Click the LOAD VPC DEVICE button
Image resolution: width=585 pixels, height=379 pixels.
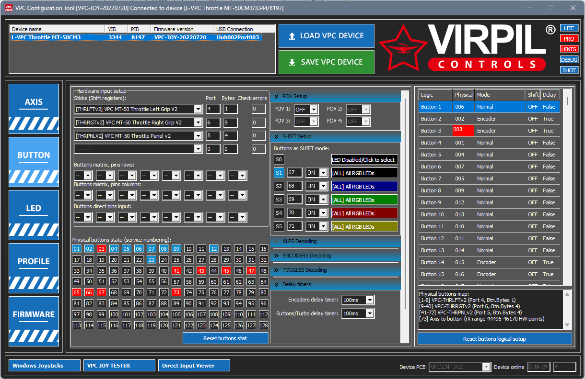(327, 36)
